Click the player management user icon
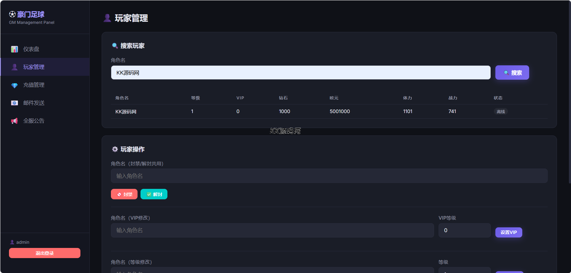Viewport: 571px width, 273px height. 14,67
